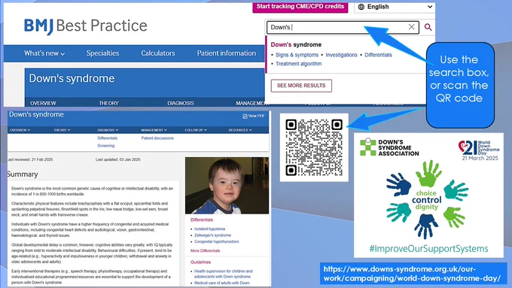The height and width of the screenshot is (288, 512).
Task: Expand small OVERVIEW dropdown in lower page
Action: pos(20,130)
